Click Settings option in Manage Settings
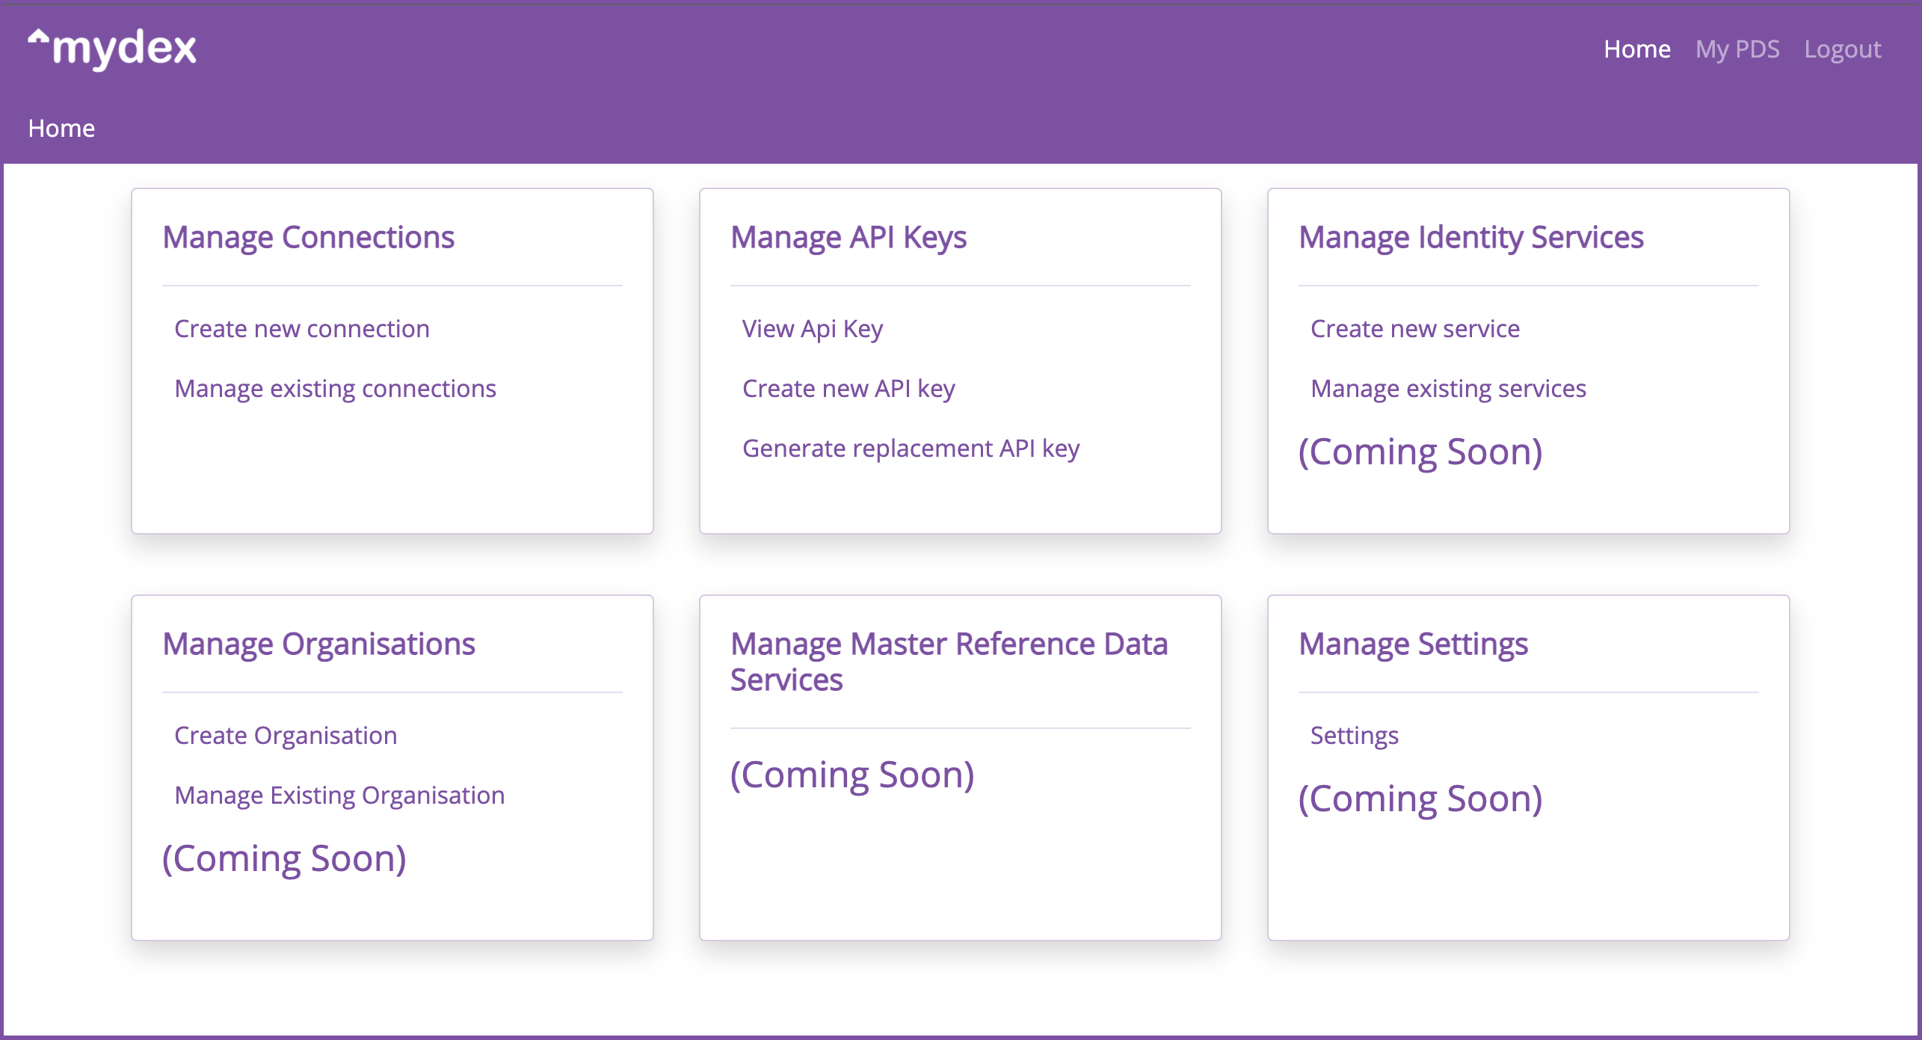Image resolution: width=1922 pixels, height=1040 pixels. pos(1353,734)
